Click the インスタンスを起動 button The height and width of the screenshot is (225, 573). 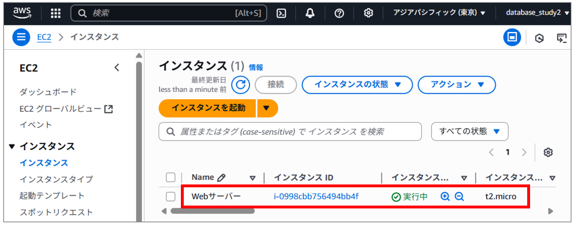click(208, 108)
